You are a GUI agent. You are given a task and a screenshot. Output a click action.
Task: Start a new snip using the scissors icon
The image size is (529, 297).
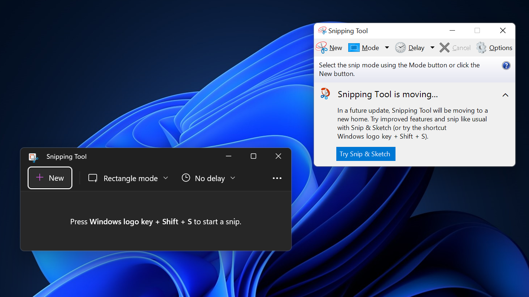321,47
